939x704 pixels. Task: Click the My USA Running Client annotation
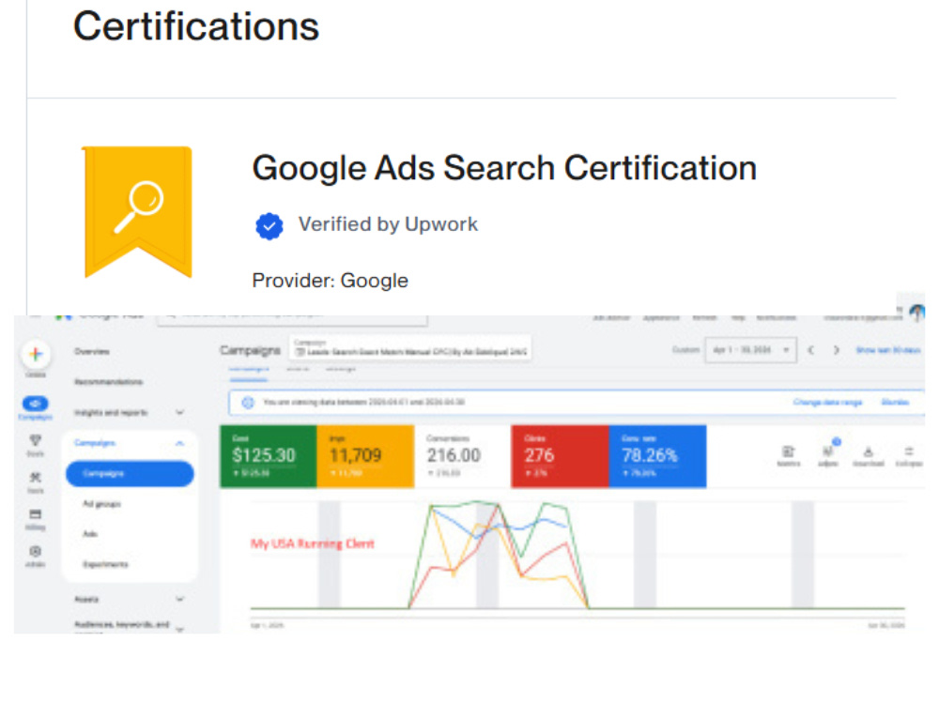coord(312,543)
